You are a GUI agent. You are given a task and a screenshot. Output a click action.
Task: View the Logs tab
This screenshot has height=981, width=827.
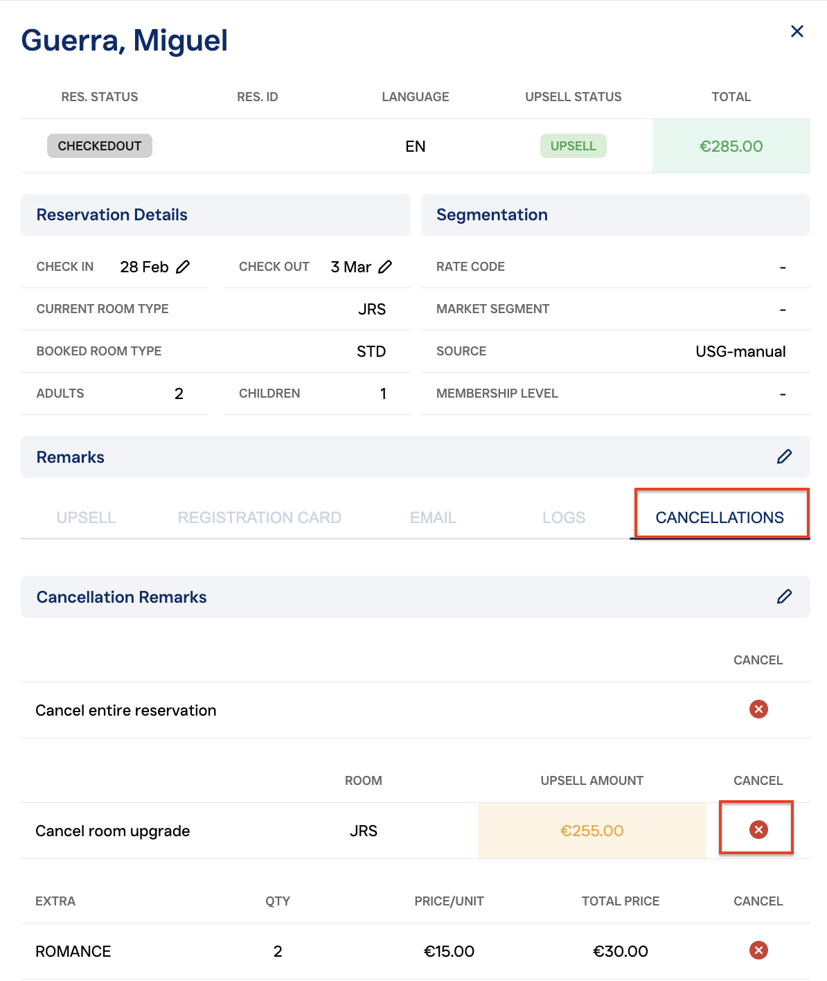[x=564, y=518]
